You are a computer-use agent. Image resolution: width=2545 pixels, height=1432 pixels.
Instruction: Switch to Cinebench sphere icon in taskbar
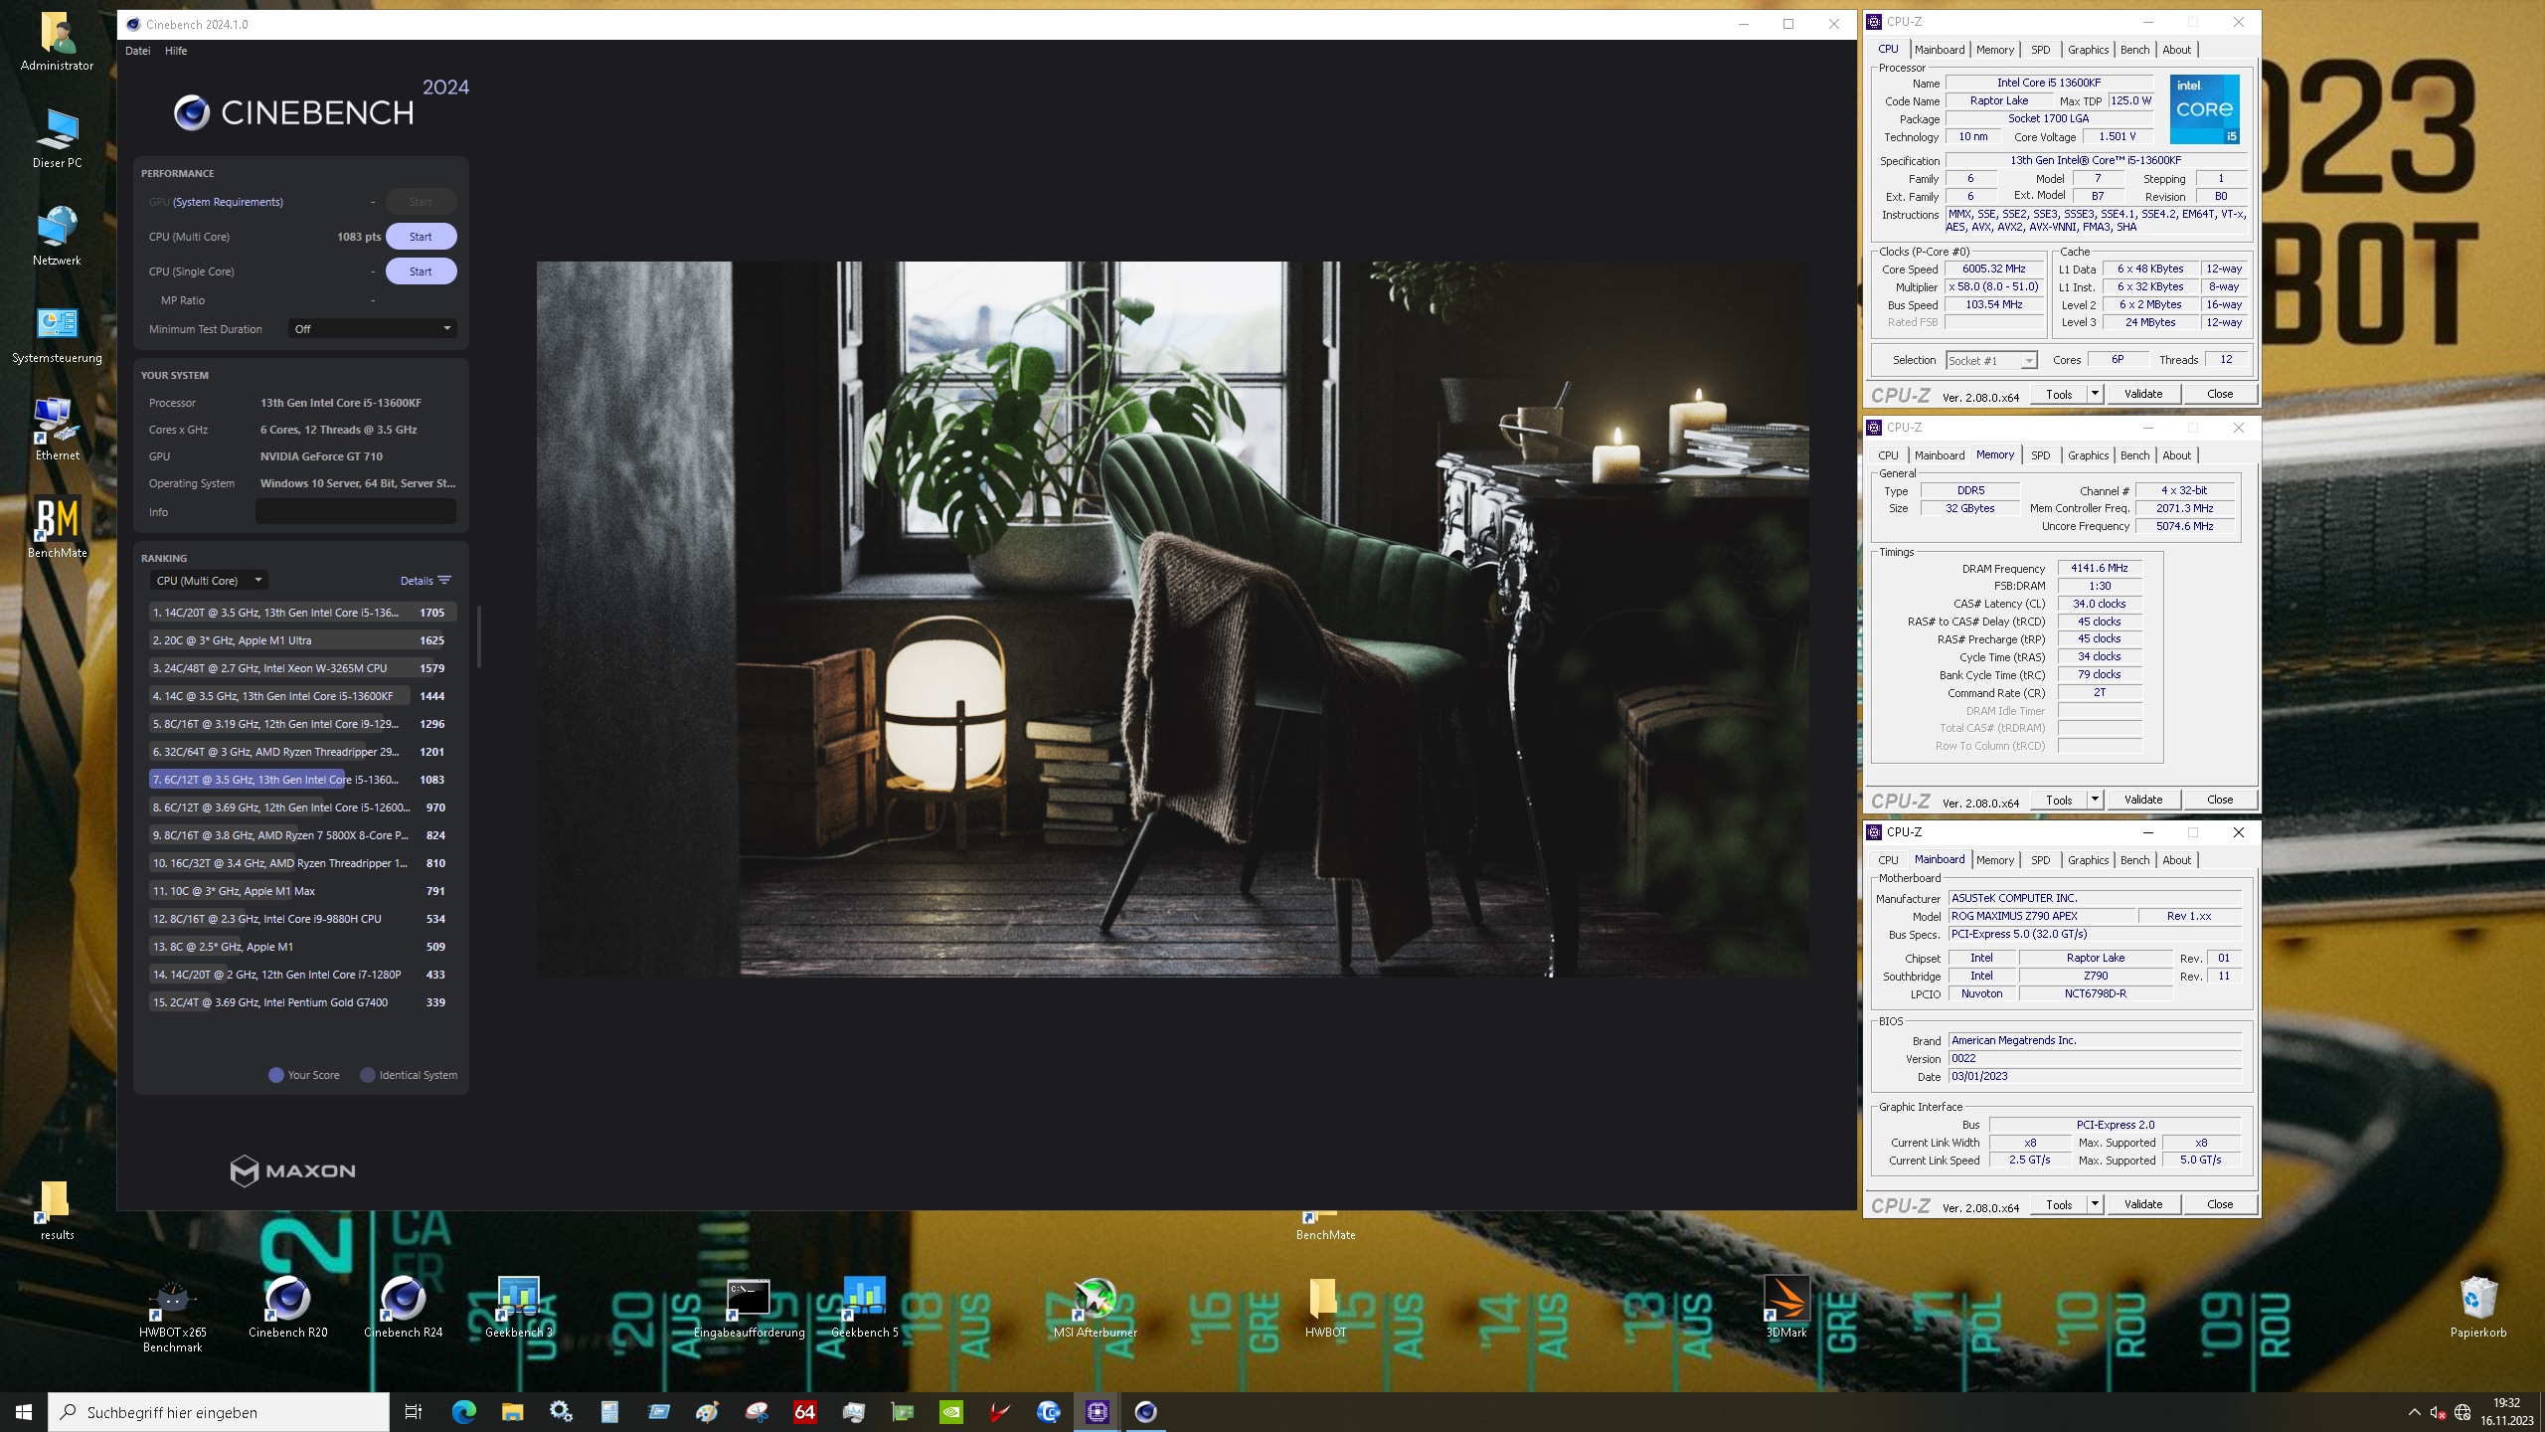[x=1145, y=1411]
